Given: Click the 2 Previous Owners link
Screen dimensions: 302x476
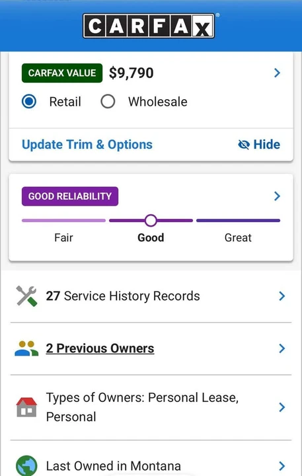Looking at the screenshot, I should [100, 348].
